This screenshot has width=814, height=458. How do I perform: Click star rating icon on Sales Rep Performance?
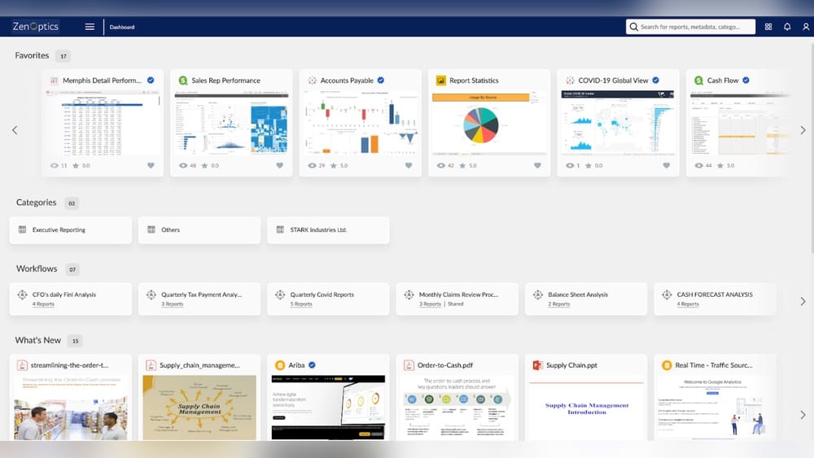(x=204, y=165)
